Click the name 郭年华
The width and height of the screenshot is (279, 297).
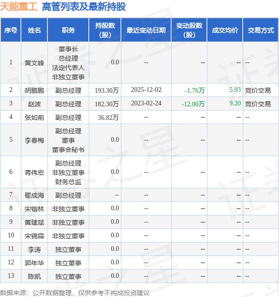[34, 263]
